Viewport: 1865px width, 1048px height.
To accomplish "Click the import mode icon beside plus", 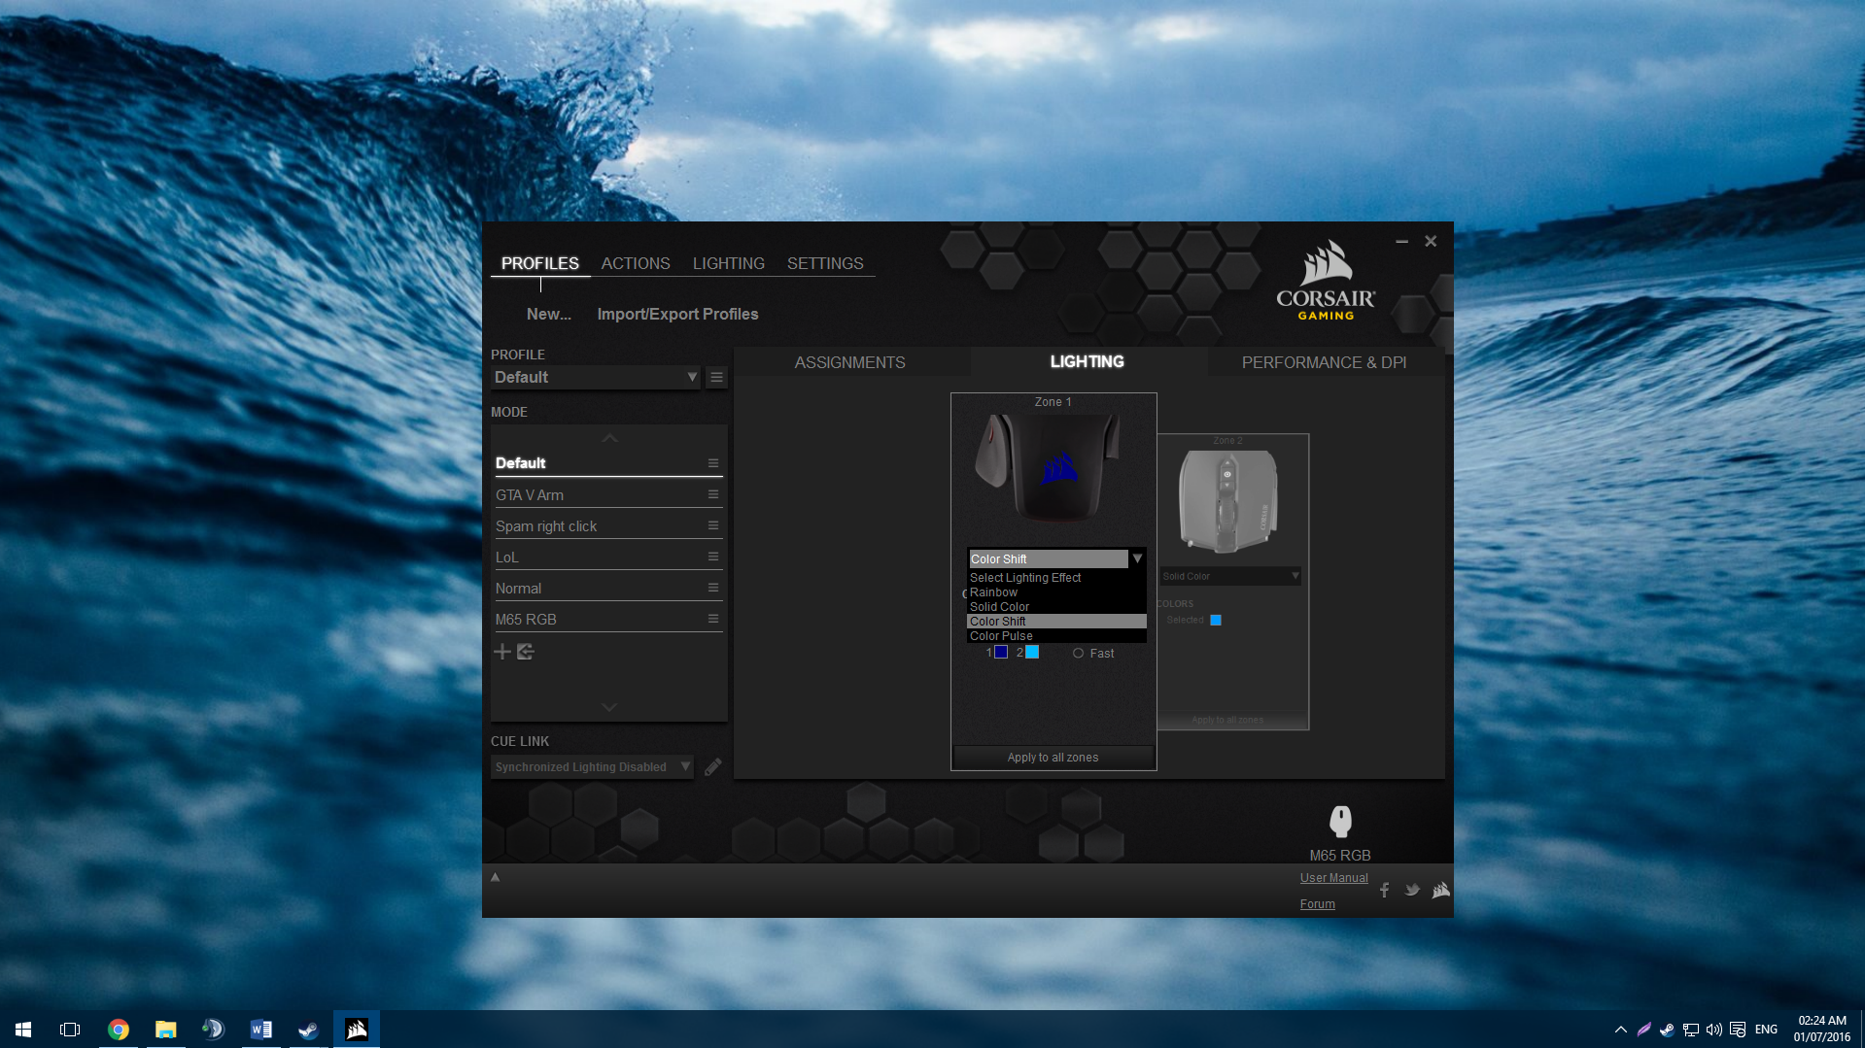I will 526,652.
